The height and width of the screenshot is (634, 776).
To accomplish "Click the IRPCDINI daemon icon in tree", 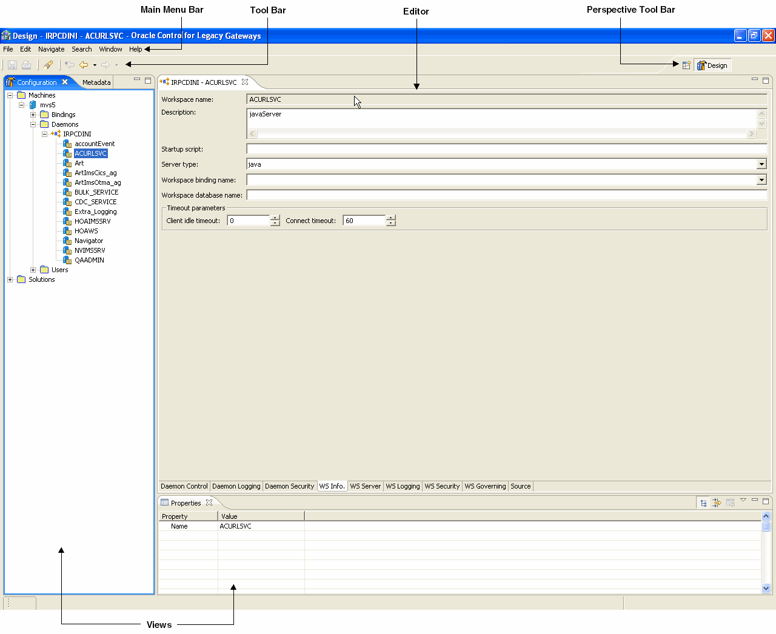I will tap(56, 134).
